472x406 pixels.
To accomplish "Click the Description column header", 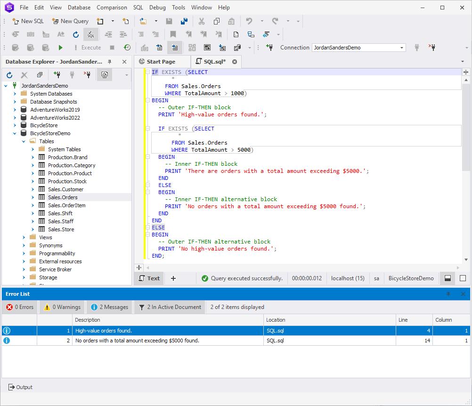I will tap(168, 320).
